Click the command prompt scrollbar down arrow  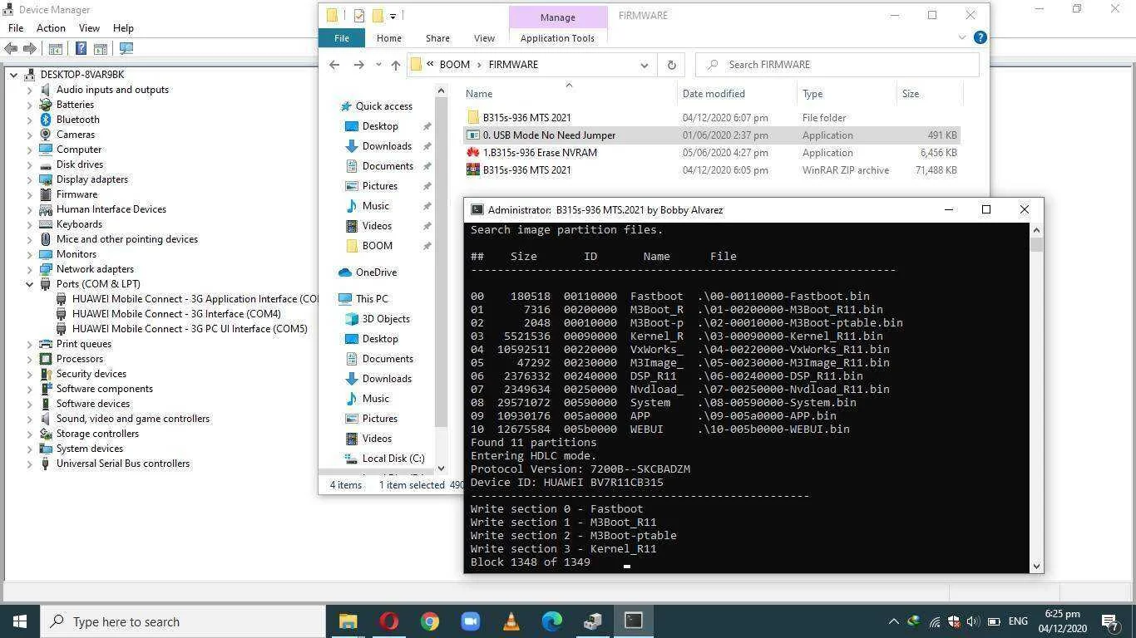1035,566
